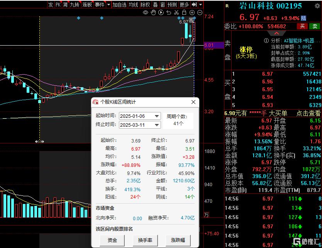Open the 连板 toolbar item

tap(87, 5)
